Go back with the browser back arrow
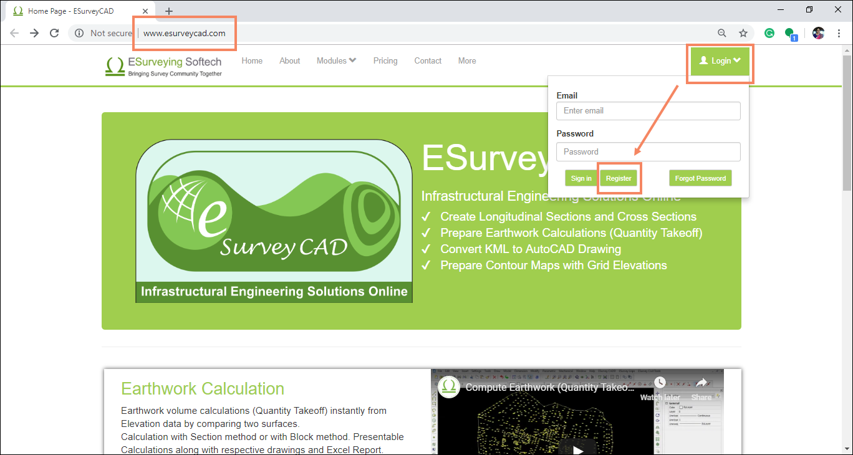853x455 pixels. pyautogui.click(x=14, y=33)
